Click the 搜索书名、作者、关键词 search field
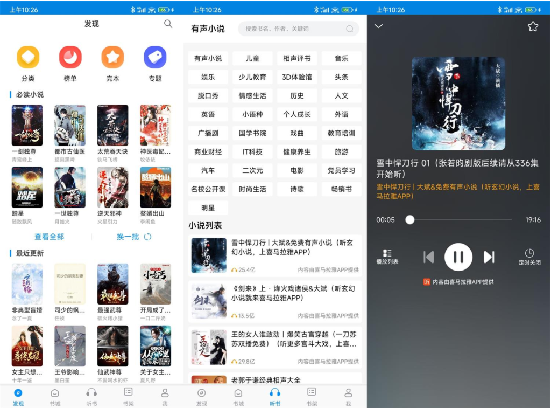 (293, 29)
